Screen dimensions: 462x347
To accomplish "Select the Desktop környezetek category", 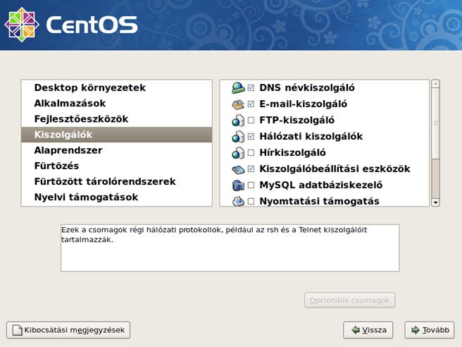I will coord(89,88).
